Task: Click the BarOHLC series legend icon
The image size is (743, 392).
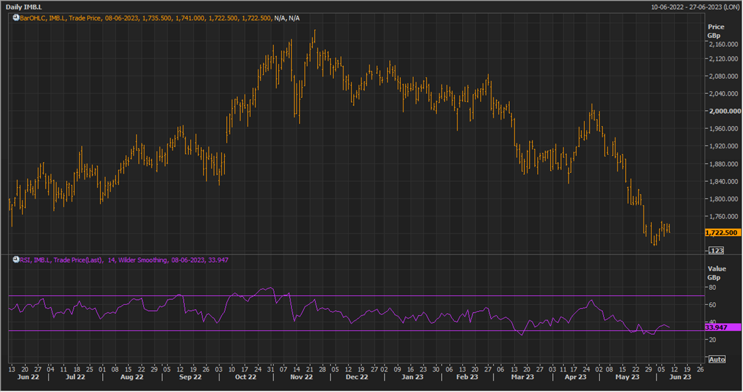Action: pyautogui.click(x=16, y=18)
